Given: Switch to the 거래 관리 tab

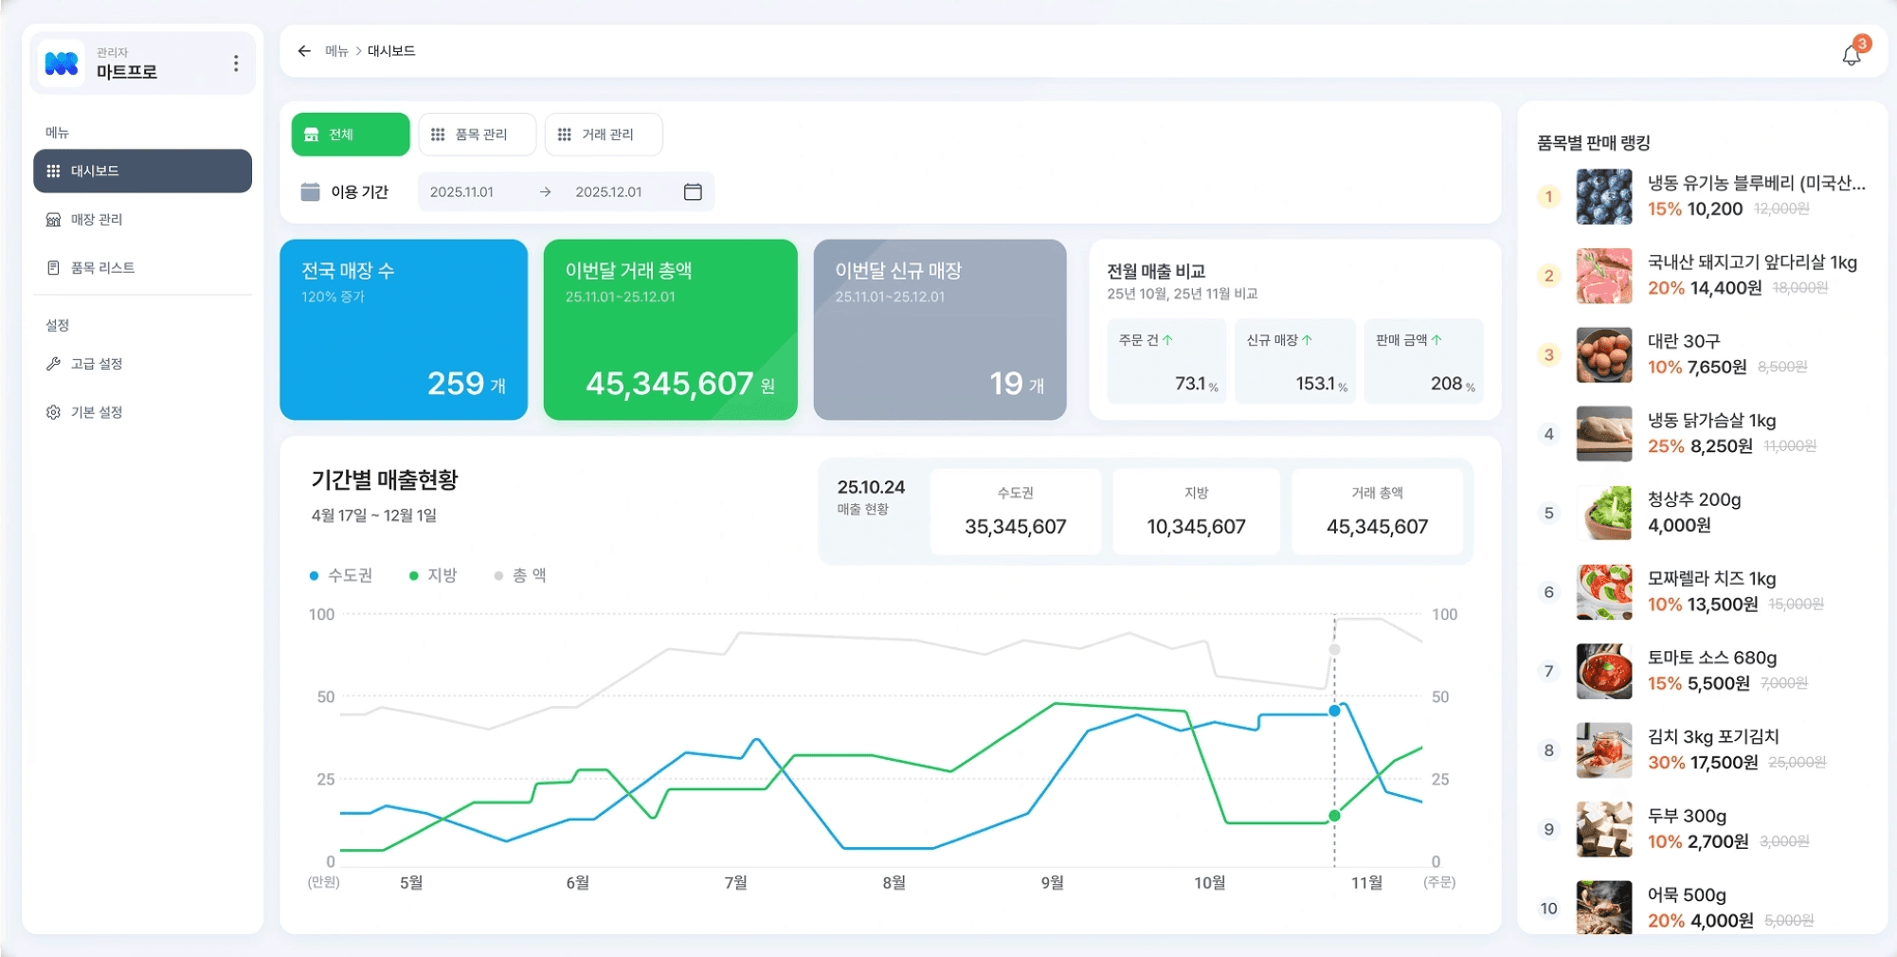Looking at the screenshot, I should pyautogui.click(x=604, y=135).
